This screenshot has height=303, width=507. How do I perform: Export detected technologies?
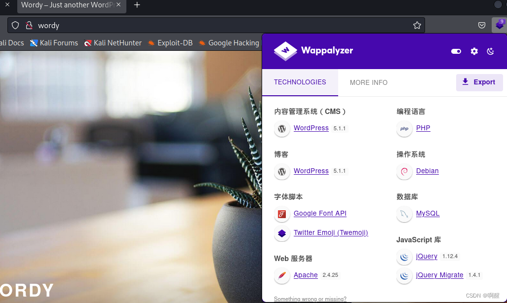479,82
